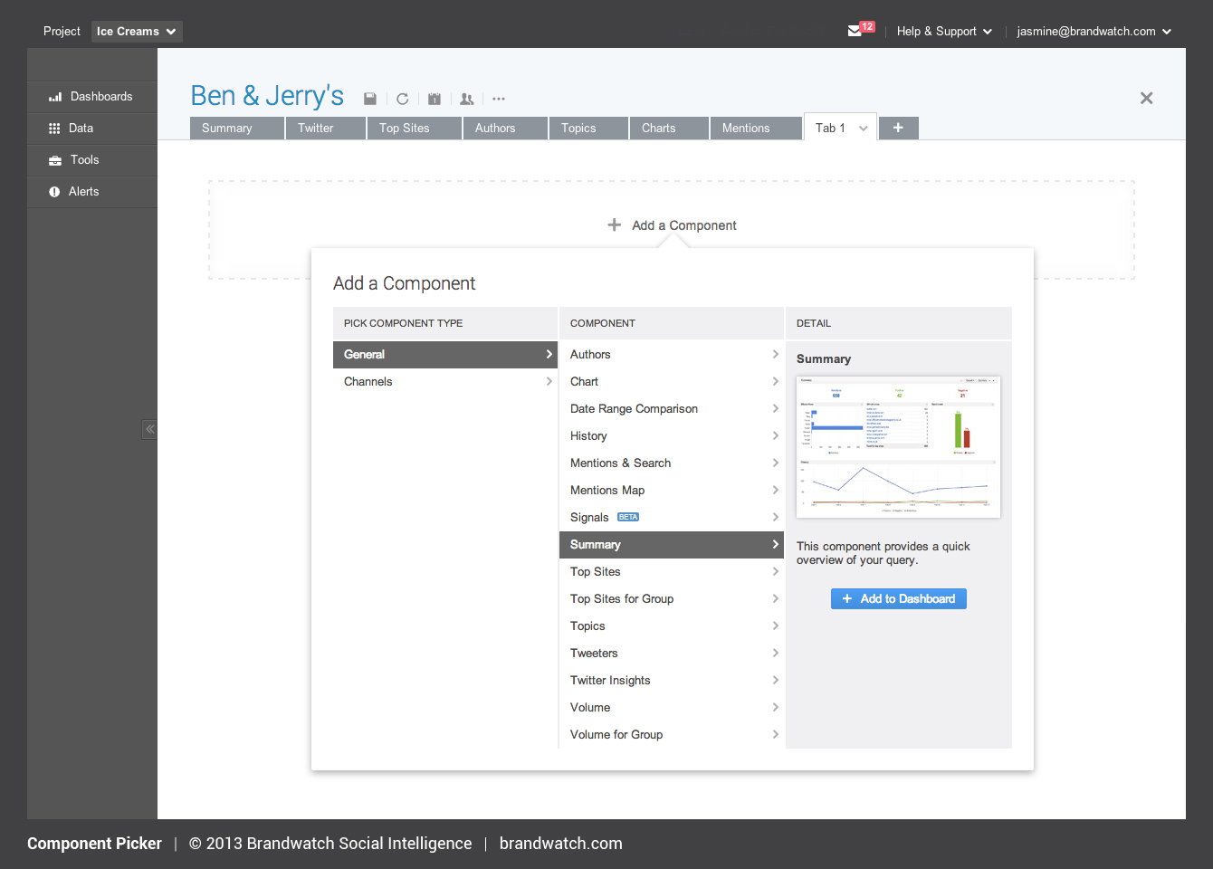Open the Ice Creams project dropdown
The height and width of the screenshot is (869, 1213).
click(137, 32)
